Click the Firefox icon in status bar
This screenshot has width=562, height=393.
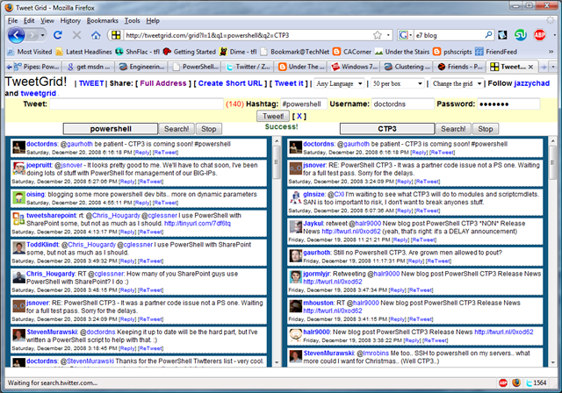coord(516,383)
